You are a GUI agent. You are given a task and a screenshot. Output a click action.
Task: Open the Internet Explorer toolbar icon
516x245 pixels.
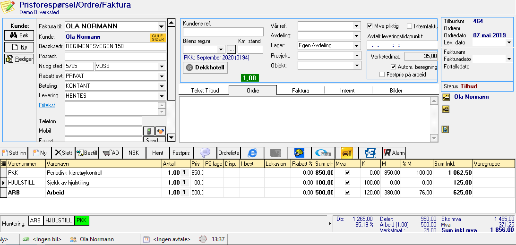(x=252, y=152)
